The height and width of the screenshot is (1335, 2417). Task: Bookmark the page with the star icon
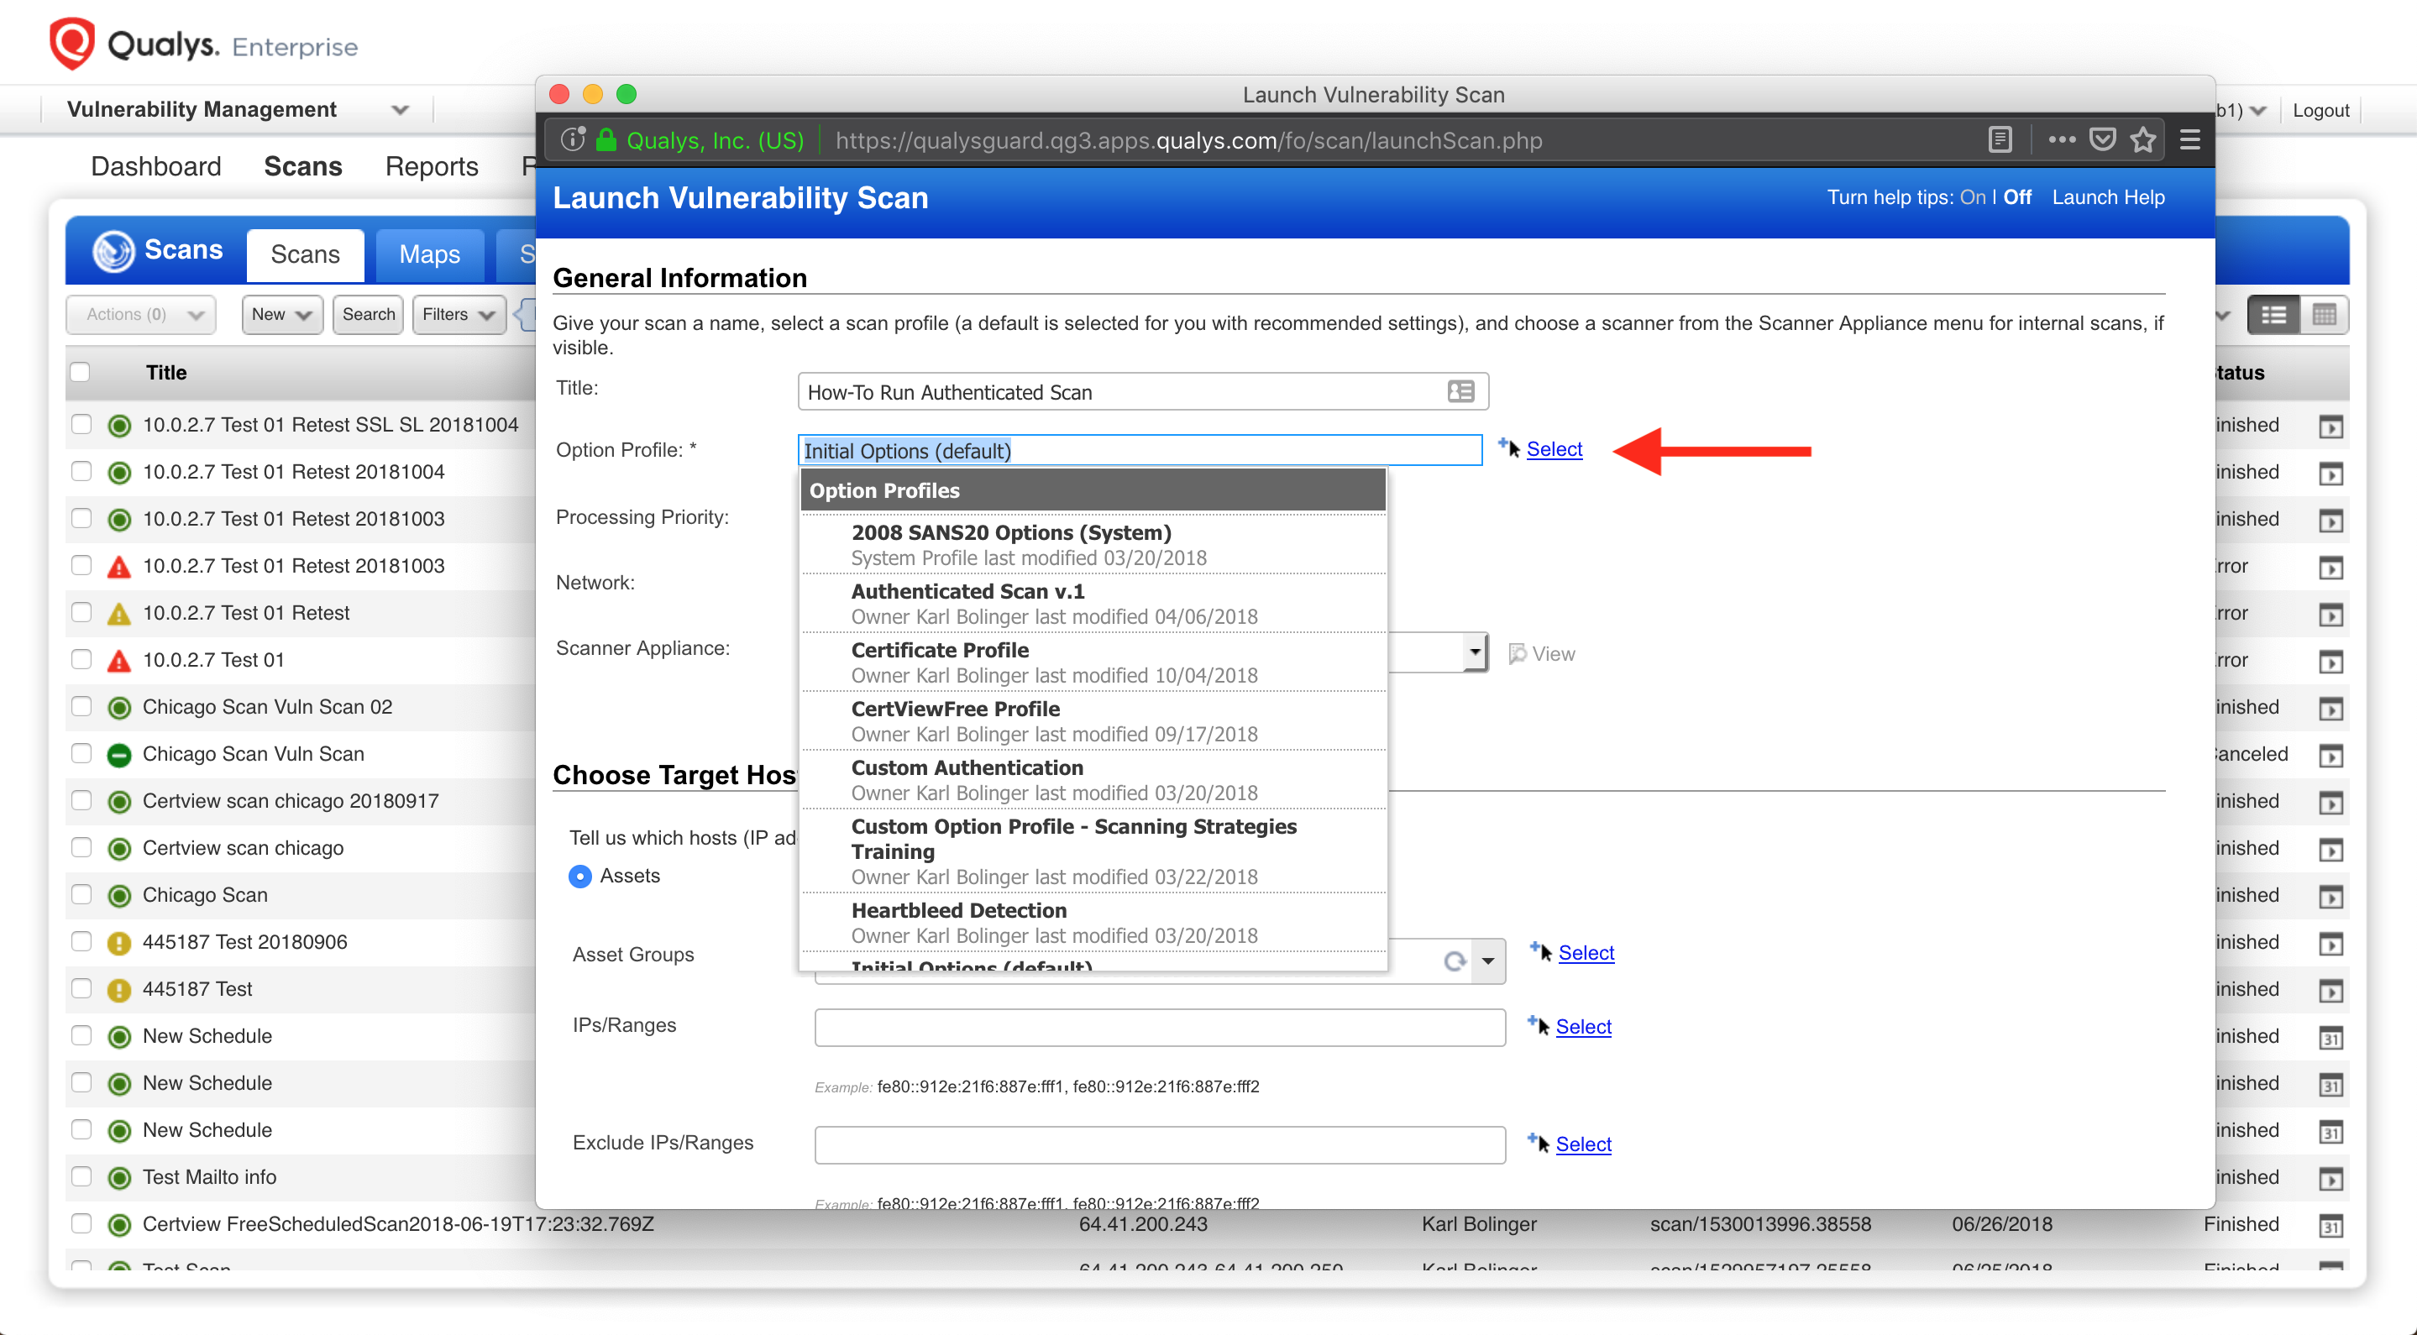[2142, 139]
